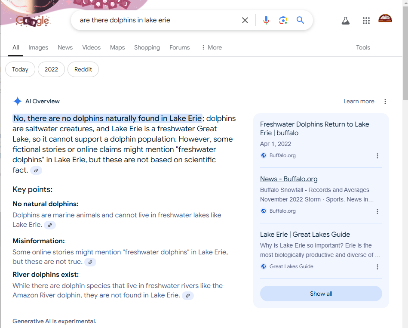The height and width of the screenshot is (328, 408).
Task: Open Freshwater Dolphins Return to Lake Erie link
Action: pyautogui.click(x=314, y=129)
